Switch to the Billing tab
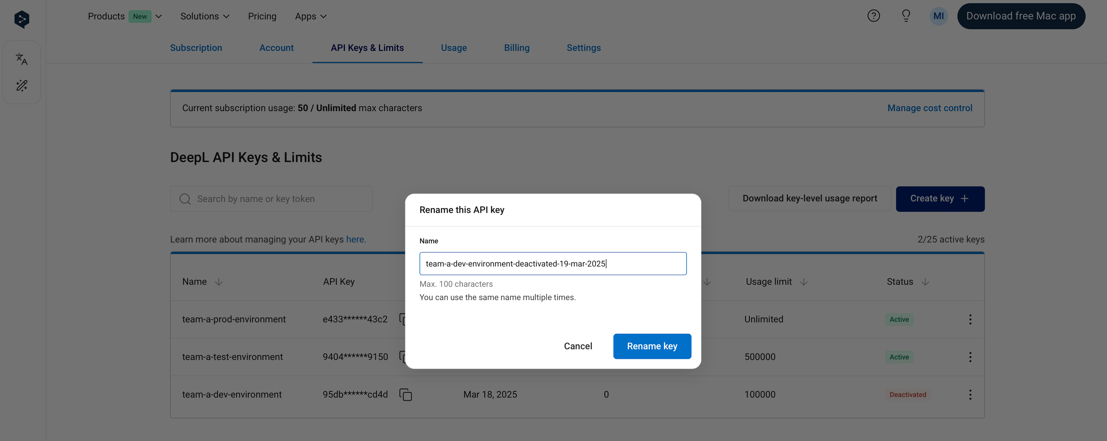Viewport: 1107px width, 441px height. (516, 48)
